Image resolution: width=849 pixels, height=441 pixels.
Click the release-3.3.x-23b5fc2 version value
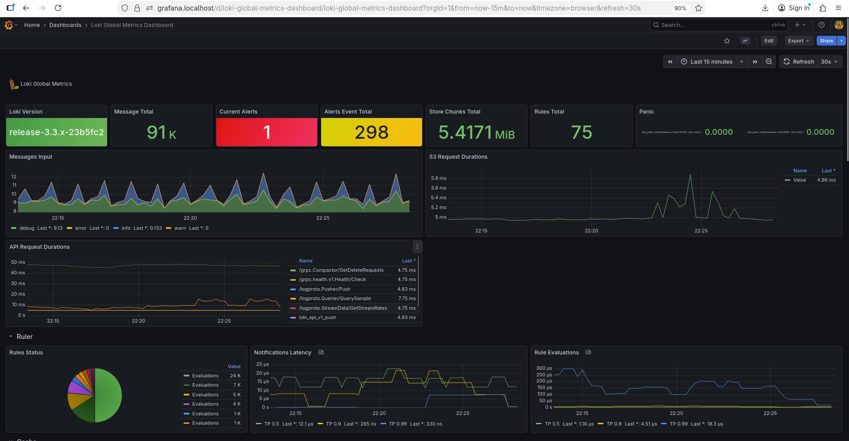coord(57,132)
